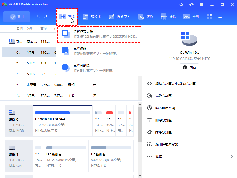Click the resize/move partition arrows icon

[149, 84]
